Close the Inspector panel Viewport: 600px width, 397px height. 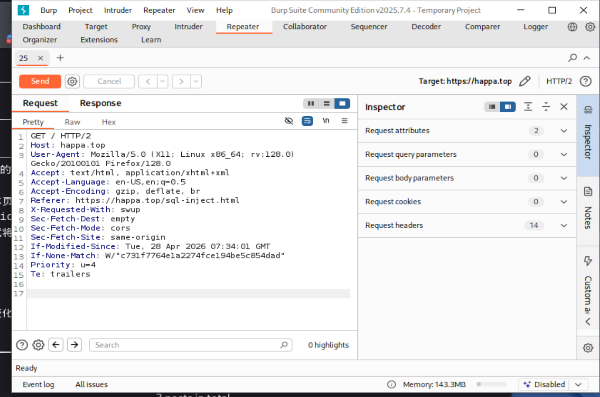tap(564, 107)
